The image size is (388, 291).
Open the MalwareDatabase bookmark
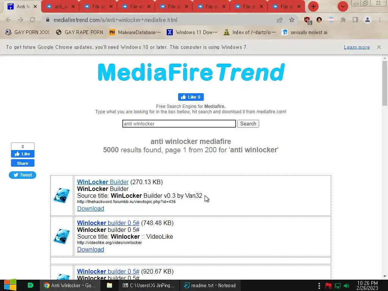pyautogui.click(x=135, y=33)
